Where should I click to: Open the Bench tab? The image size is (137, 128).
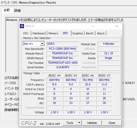tap(90, 33)
